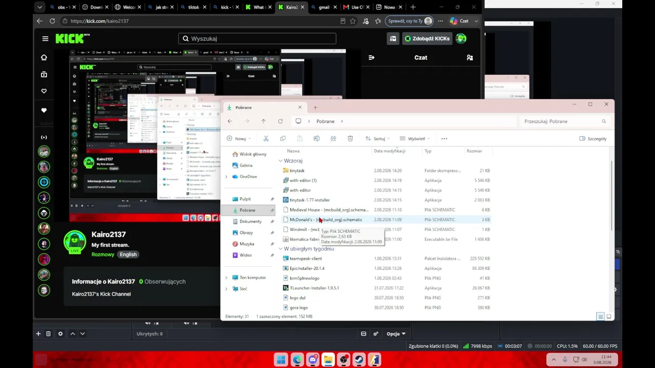Open the Nowy dropdown in Explorer
Image resolution: width=655 pixels, height=368 pixels.
238,139
